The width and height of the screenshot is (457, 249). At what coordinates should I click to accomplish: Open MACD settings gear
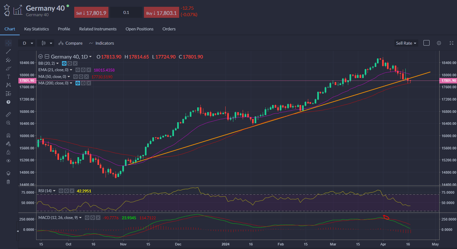click(x=92, y=218)
